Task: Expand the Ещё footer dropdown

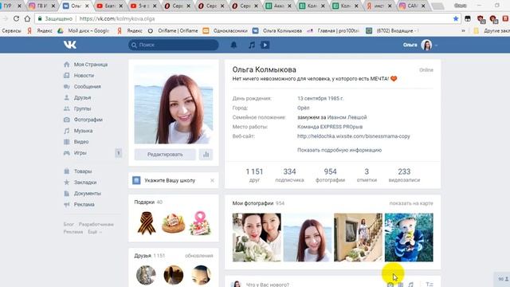Action: [94, 232]
